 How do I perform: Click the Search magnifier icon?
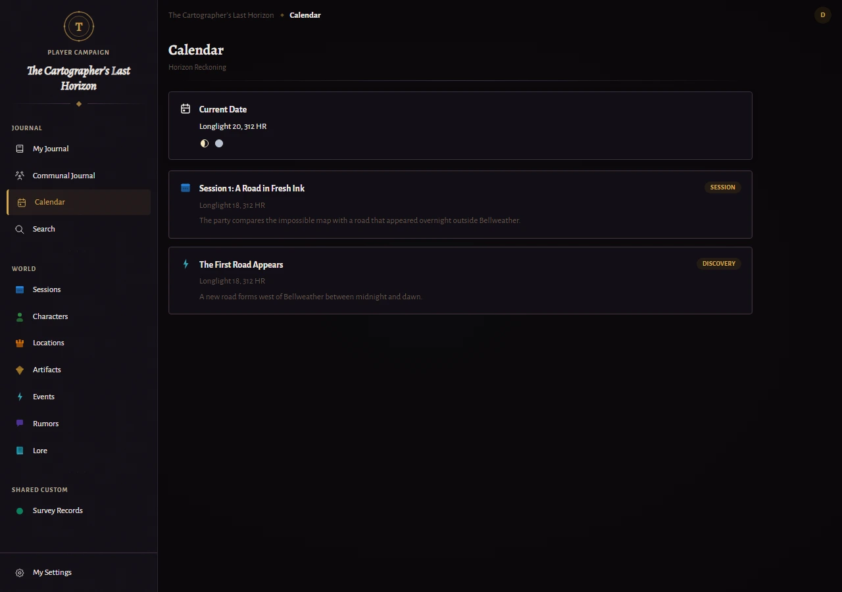pos(20,229)
